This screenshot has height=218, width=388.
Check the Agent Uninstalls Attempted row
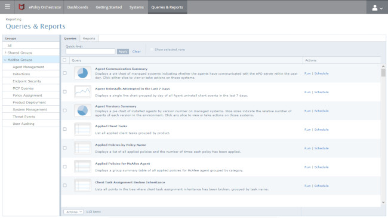(65, 91)
